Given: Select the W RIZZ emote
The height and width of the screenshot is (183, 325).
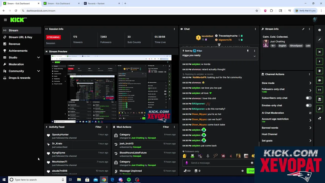Looking at the screenshot, I should (x=192, y=156).
